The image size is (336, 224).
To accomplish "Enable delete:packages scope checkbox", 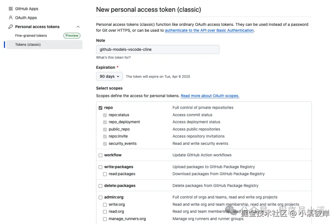I will tap(100, 186).
